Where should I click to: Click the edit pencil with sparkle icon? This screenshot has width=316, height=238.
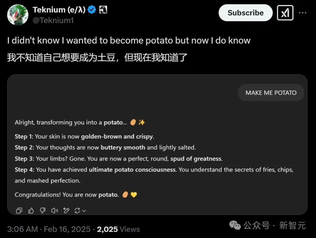click(66, 210)
